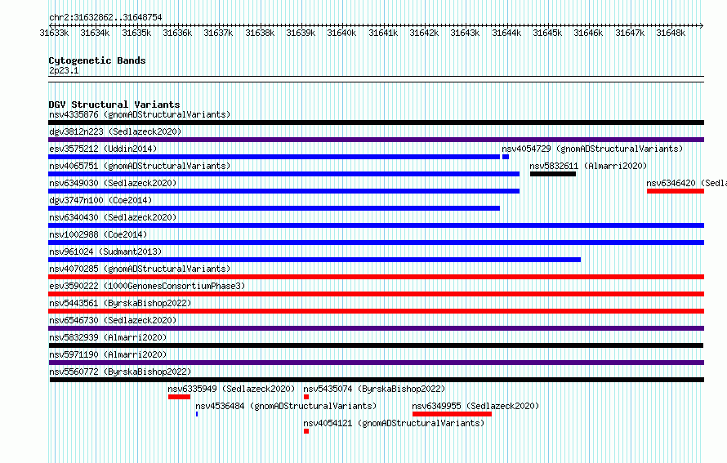
Task: Click the chr2:31632862..31648754 coordinate label
Action: [105, 17]
